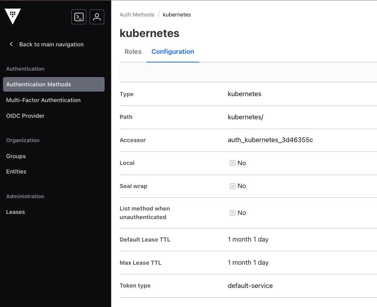Viewport: 377px width, 307px height.
Task: Select the Configuration tab
Action: click(173, 52)
